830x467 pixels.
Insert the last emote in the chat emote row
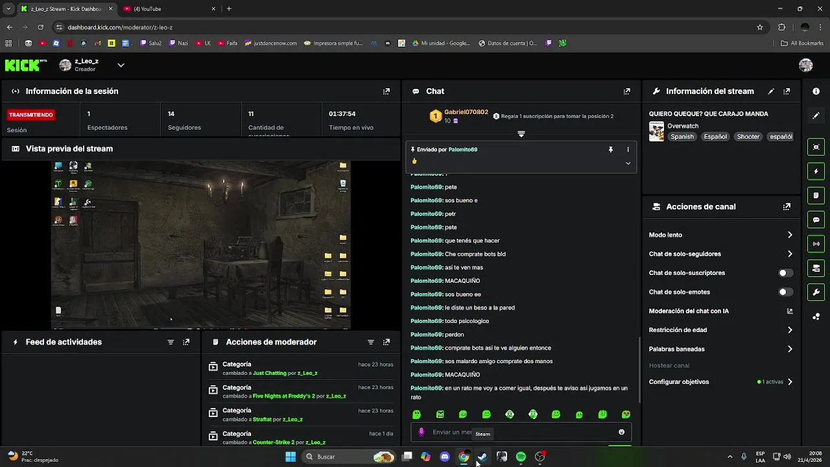point(626,414)
